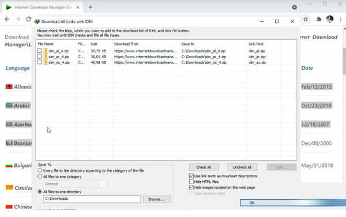Sort by Link Text column header
This screenshot has width=346, height=217.
pos(256,44)
